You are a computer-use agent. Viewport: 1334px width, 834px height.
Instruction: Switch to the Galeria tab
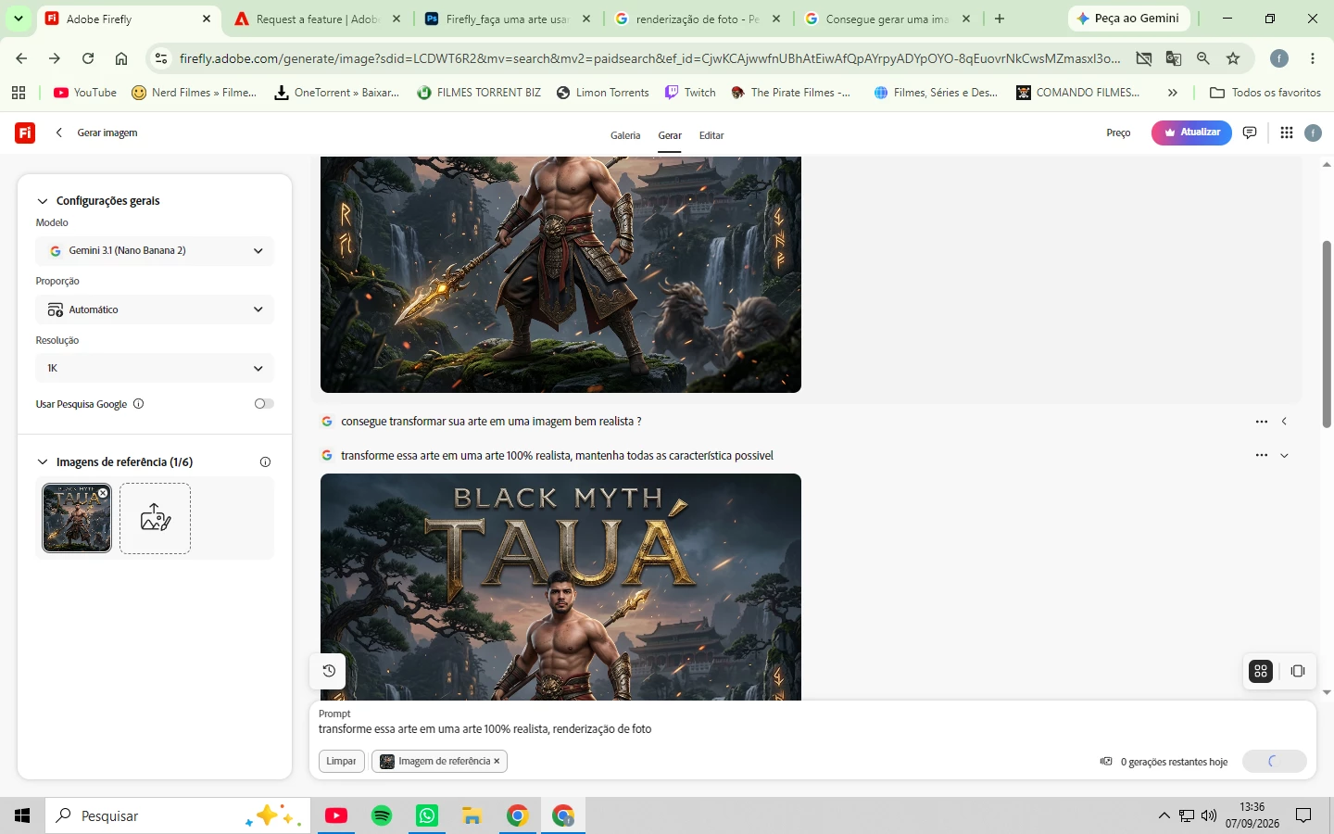[x=625, y=135]
